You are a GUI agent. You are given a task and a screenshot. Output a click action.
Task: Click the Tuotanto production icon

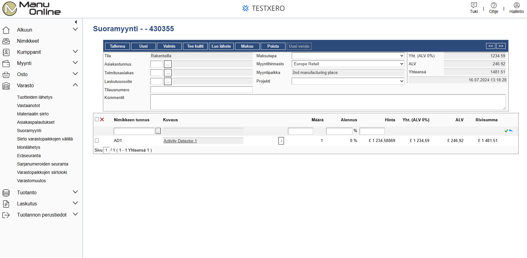[x=6, y=193]
